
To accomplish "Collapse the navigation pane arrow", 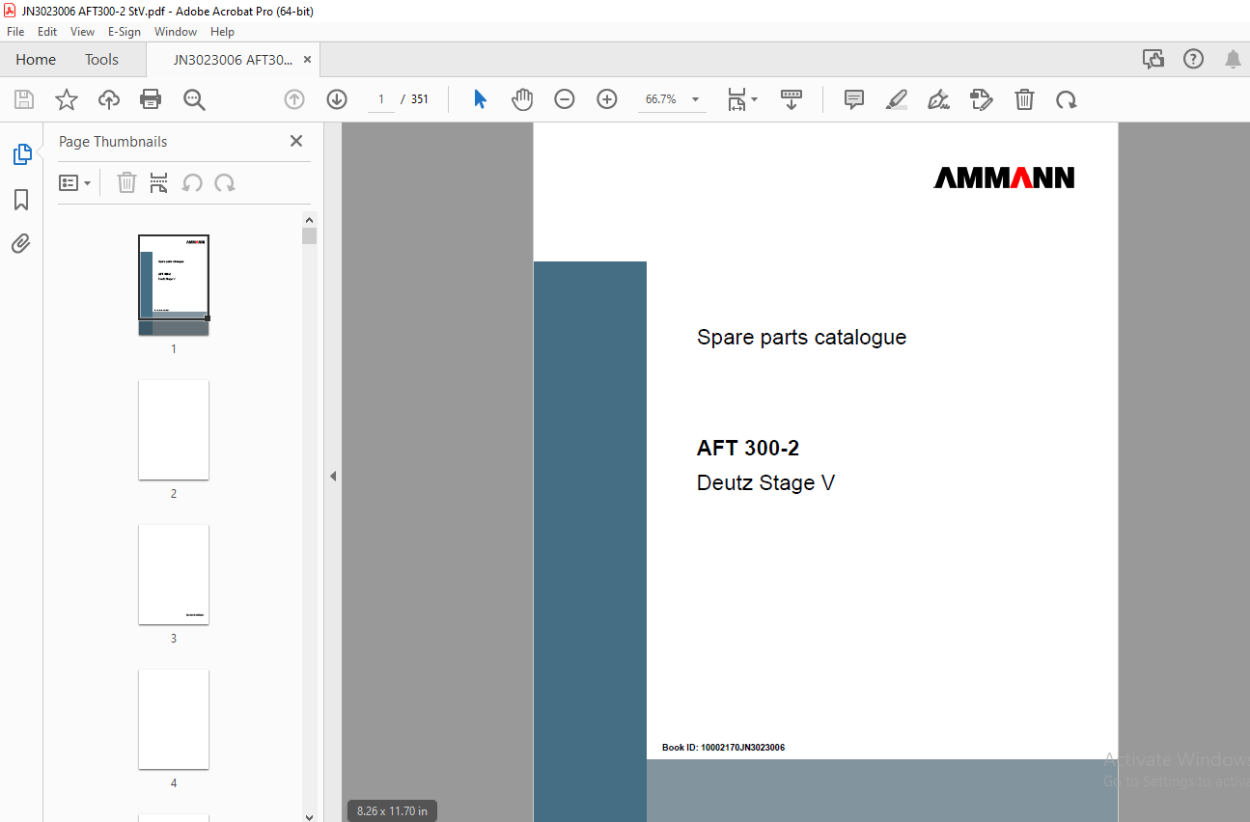I will pos(333,476).
